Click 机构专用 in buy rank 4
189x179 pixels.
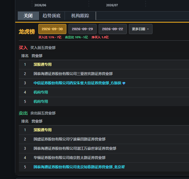pyautogui.click(x=41, y=92)
